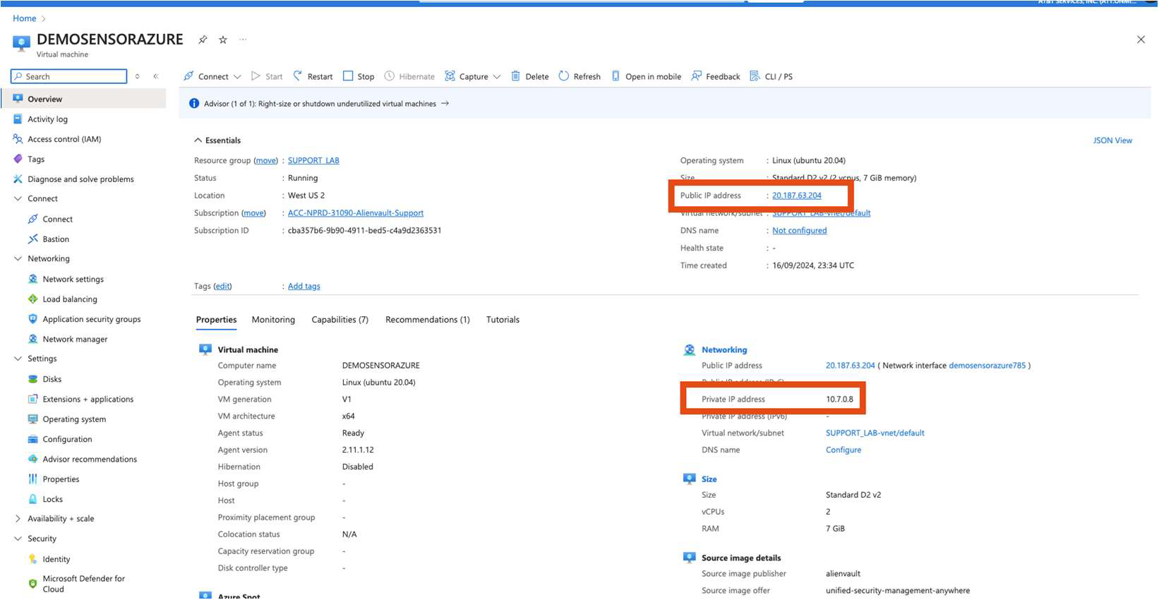Delete the virtual machine
Viewport: 1159px width, 600px height.
(530, 76)
